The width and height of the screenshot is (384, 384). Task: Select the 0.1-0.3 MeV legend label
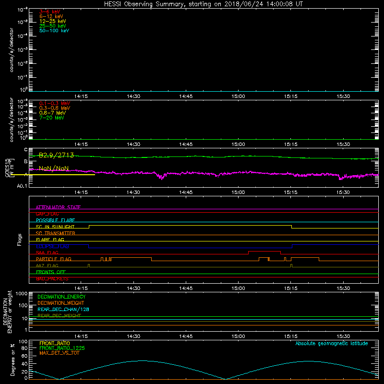(x=55, y=103)
